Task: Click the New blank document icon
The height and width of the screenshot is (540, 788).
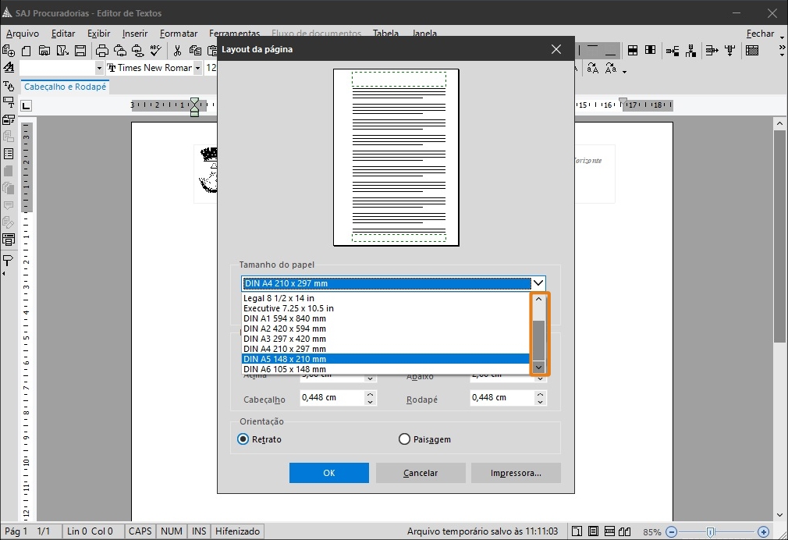Action: point(27,51)
